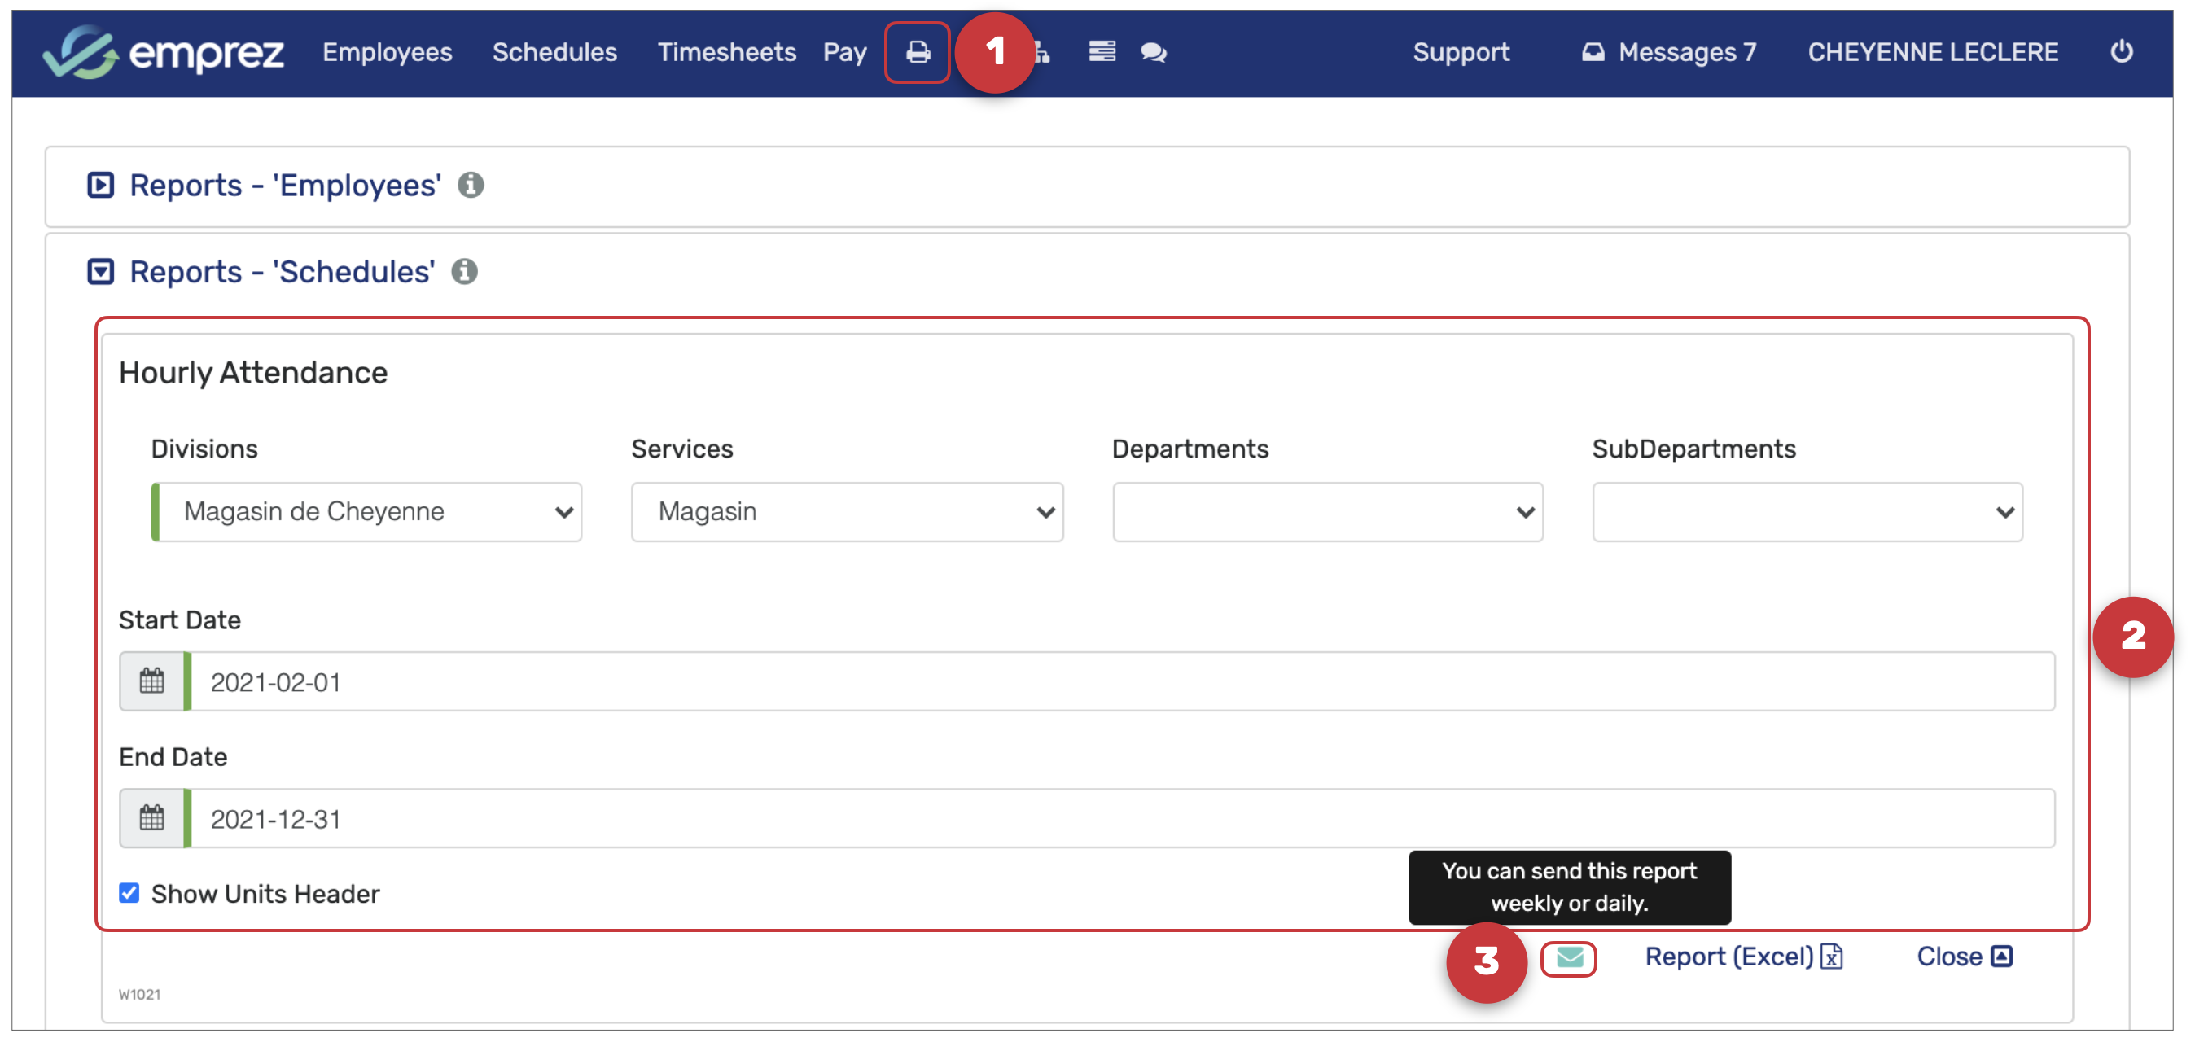Click the list view icon in navbar

click(1101, 53)
